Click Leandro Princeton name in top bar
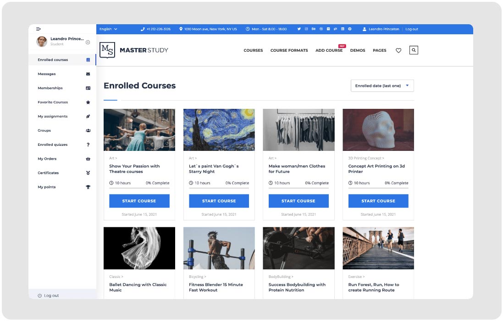 pos(384,29)
